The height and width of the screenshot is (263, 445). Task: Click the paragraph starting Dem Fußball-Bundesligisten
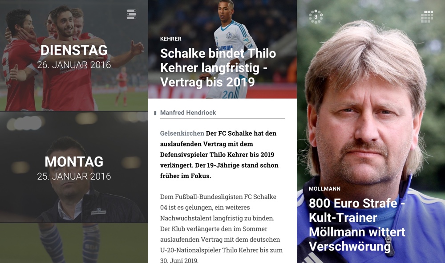click(x=221, y=228)
